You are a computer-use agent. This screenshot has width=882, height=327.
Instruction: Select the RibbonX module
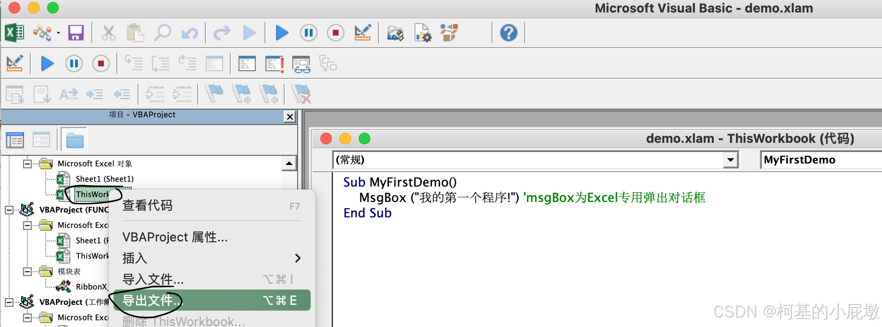(x=91, y=287)
